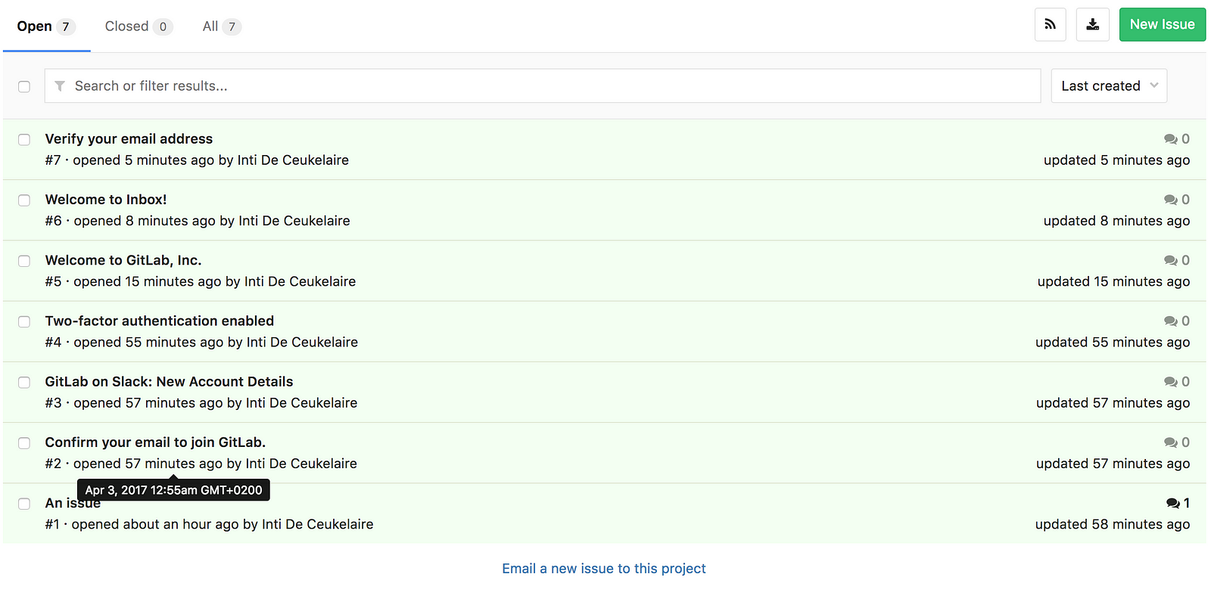The height and width of the screenshot is (605, 1211).
Task: Click into Search or filter results field
Action: (543, 86)
